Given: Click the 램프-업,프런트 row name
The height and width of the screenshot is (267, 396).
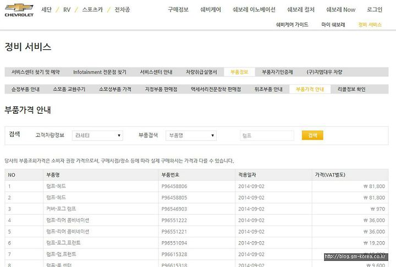Looking at the screenshot, I should 61,254.
